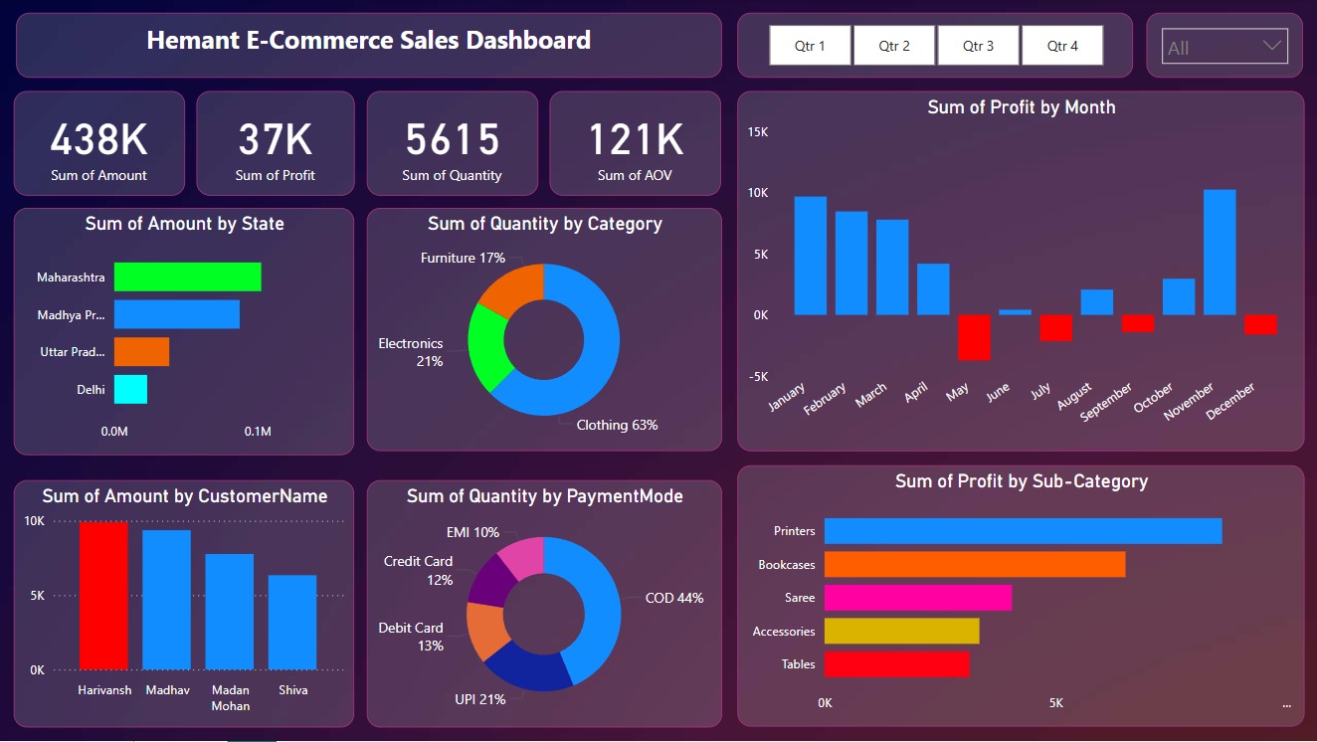Enable the Qtr 4 quarter filter
Viewport: 1317px width, 742px height.
(x=1062, y=44)
